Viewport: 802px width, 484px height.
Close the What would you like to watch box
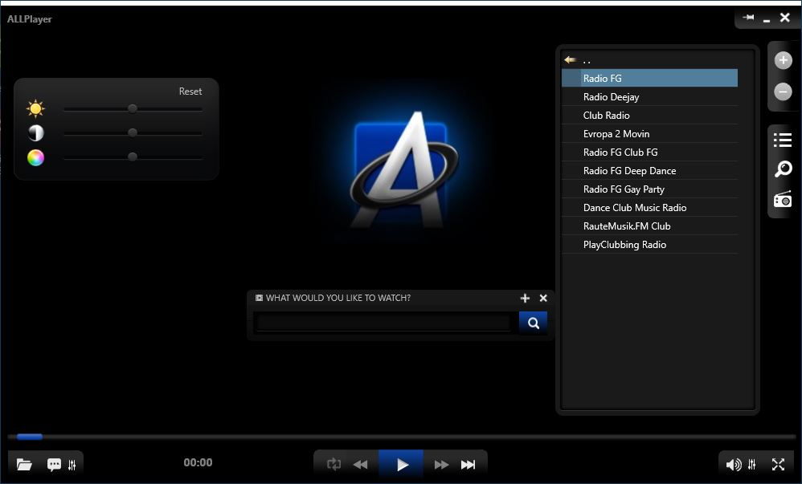point(543,298)
